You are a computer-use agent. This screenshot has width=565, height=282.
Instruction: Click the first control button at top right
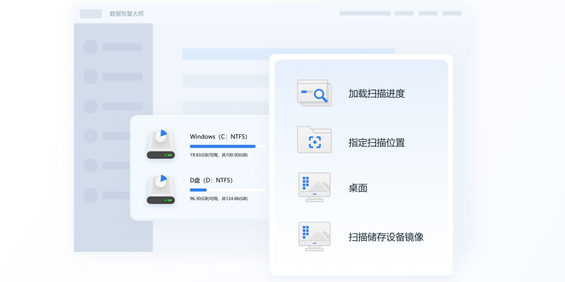click(x=364, y=13)
